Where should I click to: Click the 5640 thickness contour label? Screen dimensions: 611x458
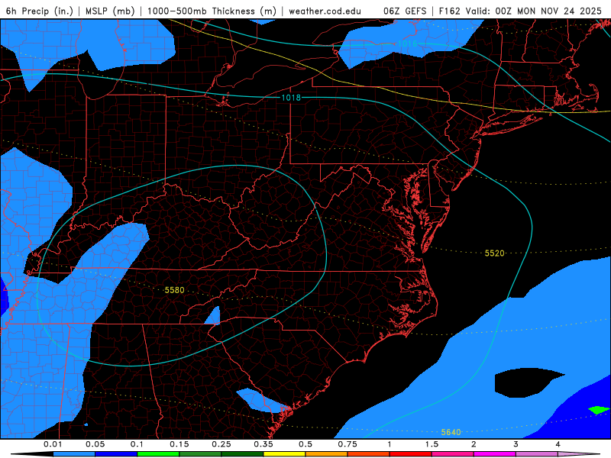click(451, 432)
